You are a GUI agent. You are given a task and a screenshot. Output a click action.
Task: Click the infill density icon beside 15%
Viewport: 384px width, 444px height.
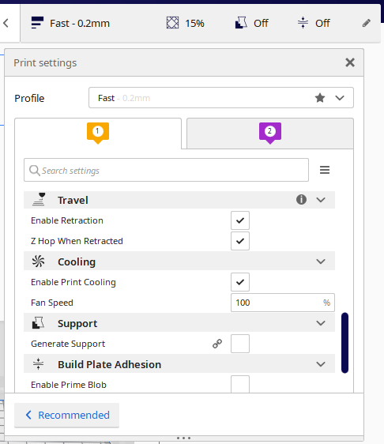[172, 23]
